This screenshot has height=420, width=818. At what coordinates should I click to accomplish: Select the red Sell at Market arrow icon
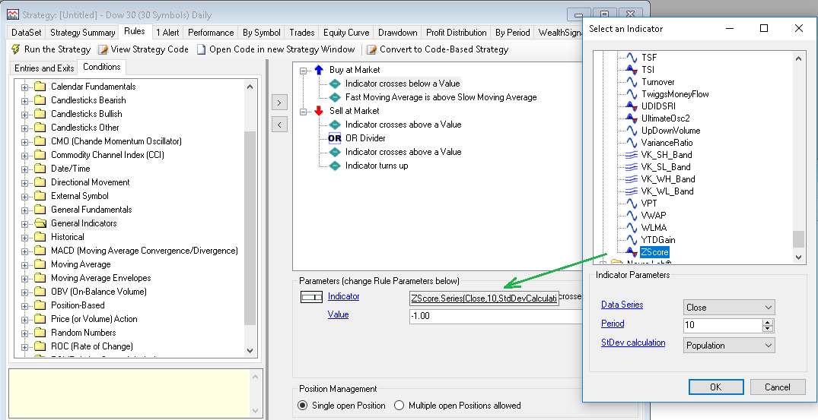(x=319, y=111)
